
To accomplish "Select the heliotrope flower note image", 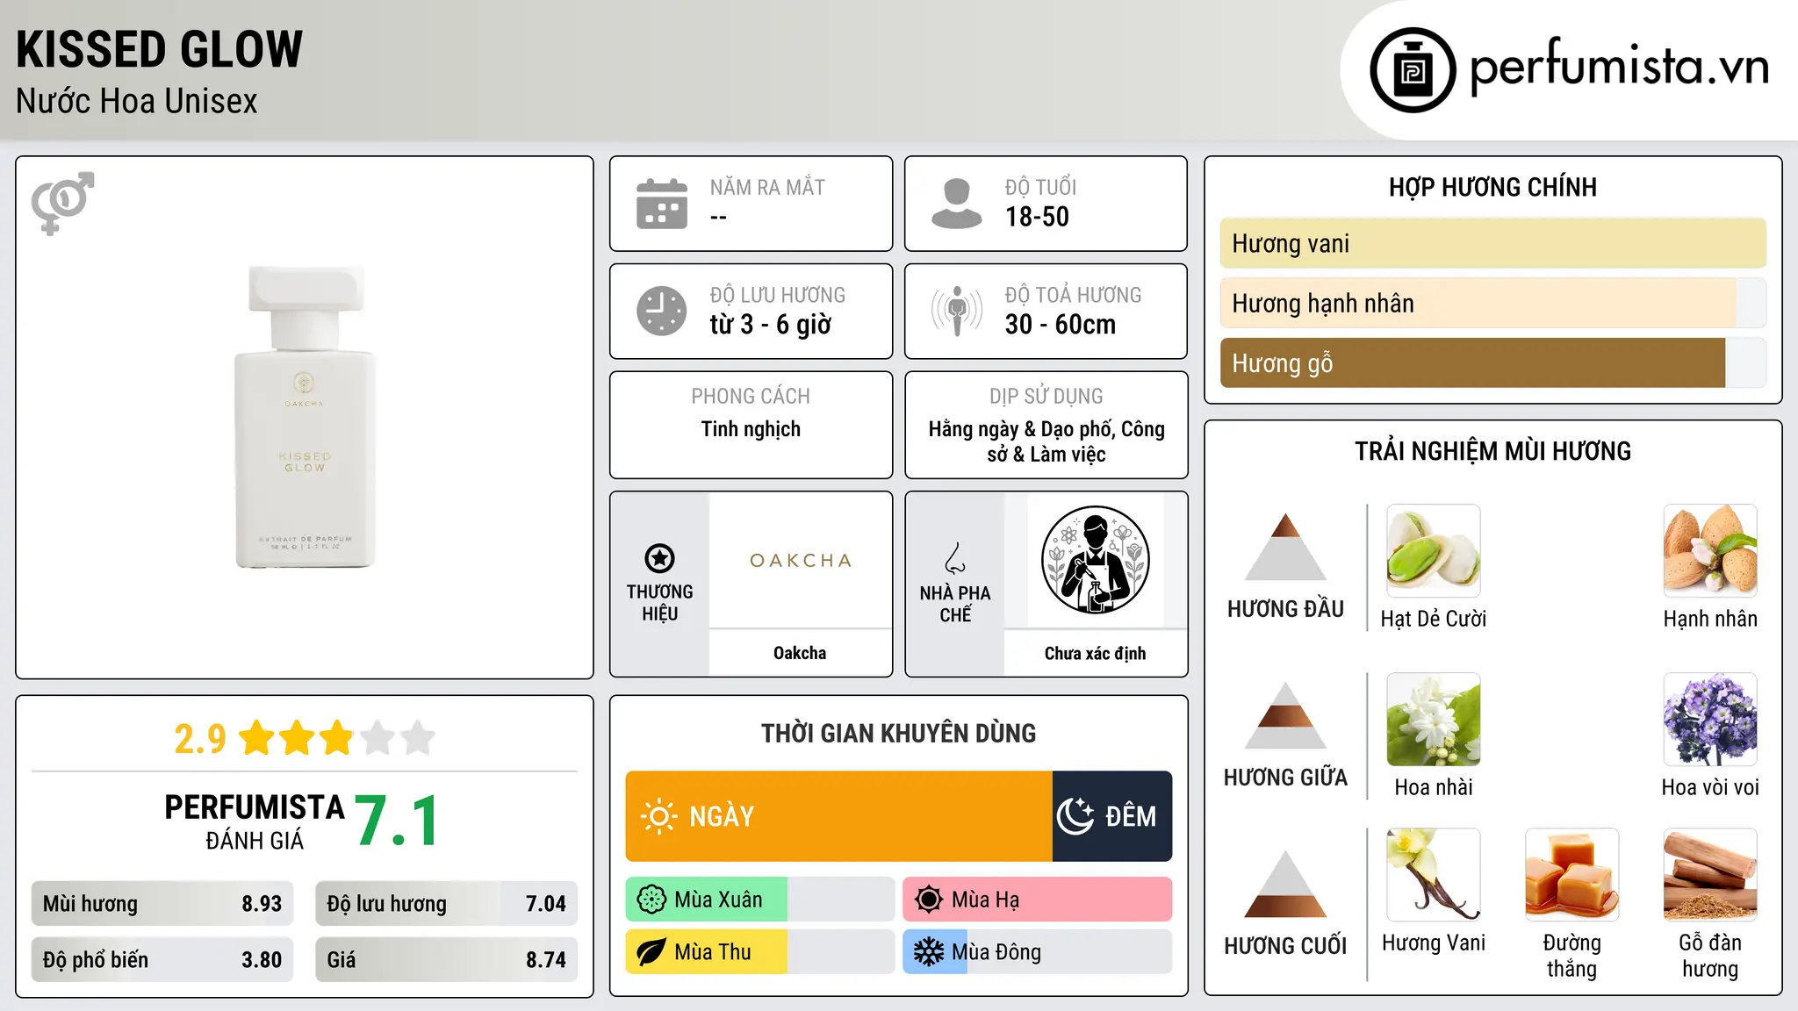I will 1710,720.
